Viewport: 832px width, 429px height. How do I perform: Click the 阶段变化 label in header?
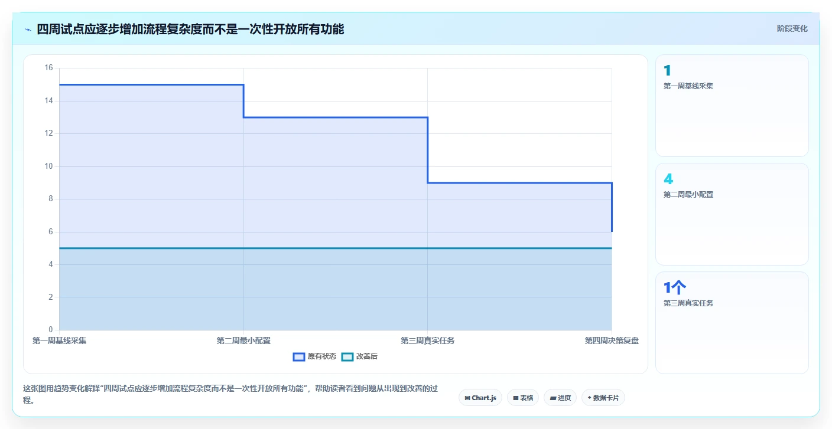pyautogui.click(x=792, y=28)
